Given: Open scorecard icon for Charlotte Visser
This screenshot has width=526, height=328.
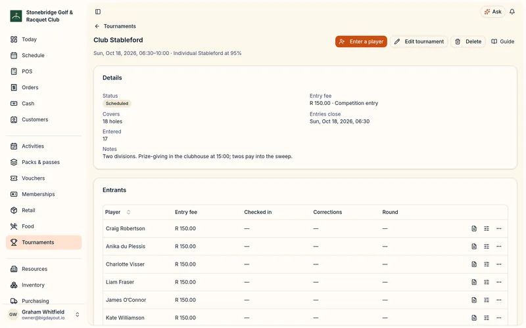Looking at the screenshot, I should [474, 264].
